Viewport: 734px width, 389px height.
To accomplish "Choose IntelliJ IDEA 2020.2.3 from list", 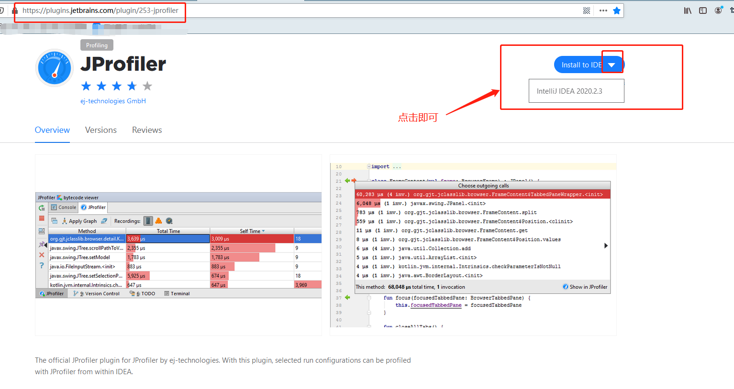I will pos(577,91).
